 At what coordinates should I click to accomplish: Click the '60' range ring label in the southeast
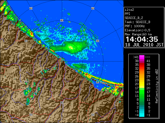pyautogui.click(x=93, y=115)
